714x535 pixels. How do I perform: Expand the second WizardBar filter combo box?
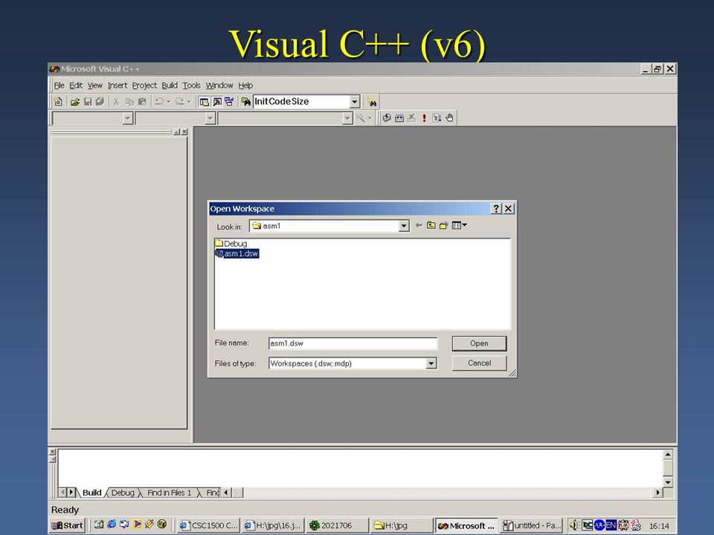[x=210, y=119]
